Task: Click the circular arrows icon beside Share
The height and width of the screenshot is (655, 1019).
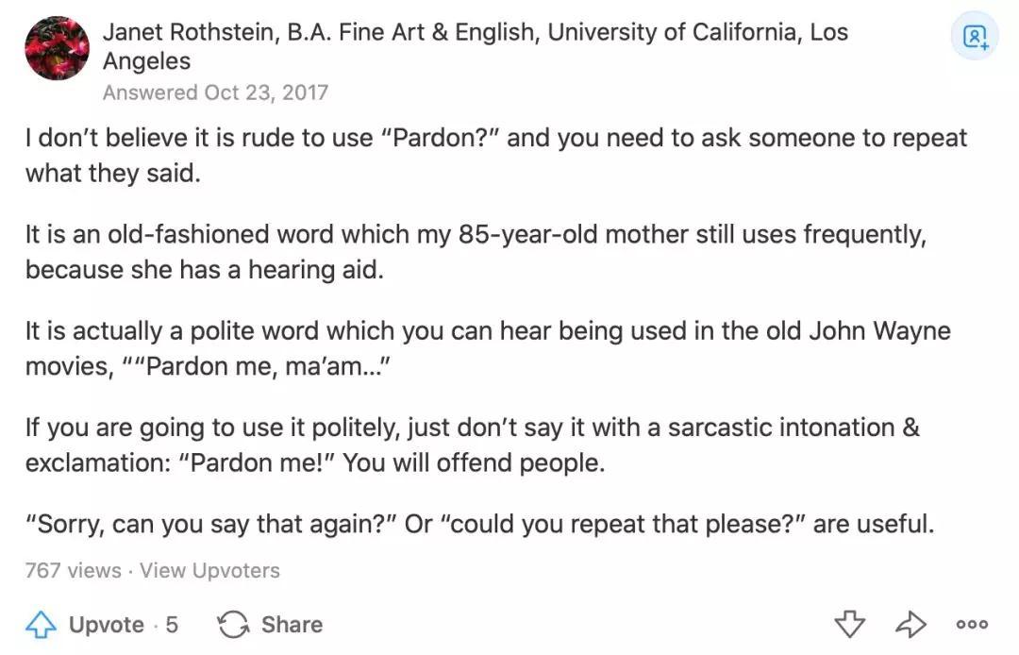Action: click(x=232, y=625)
